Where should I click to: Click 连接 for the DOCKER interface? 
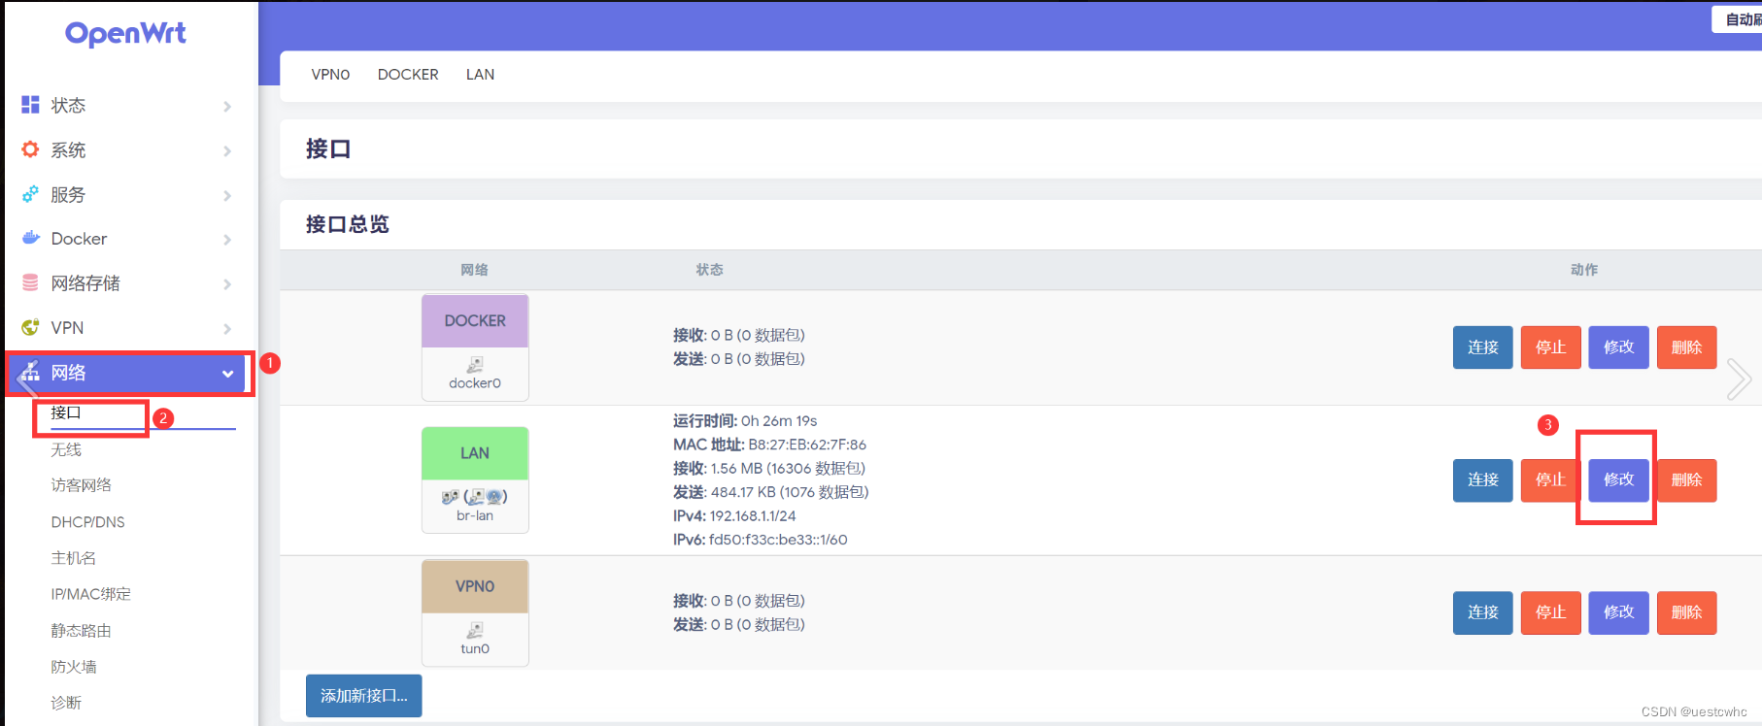(x=1482, y=347)
